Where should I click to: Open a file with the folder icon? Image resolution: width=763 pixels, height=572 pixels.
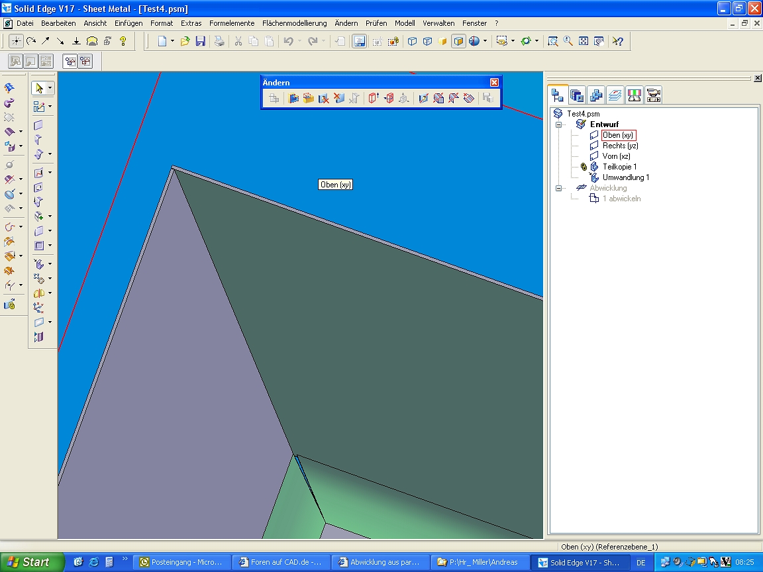(x=185, y=41)
